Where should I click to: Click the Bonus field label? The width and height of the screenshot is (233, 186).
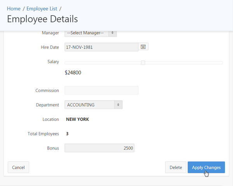53,148
